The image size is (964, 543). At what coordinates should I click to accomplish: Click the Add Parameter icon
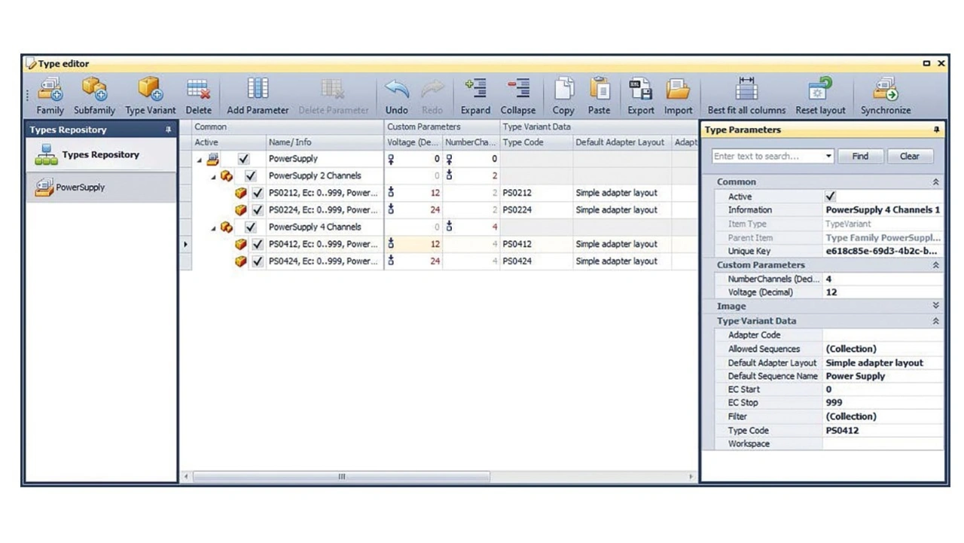[258, 90]
